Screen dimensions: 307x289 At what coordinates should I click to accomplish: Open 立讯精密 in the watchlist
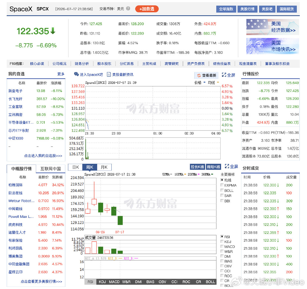(16, 115)
